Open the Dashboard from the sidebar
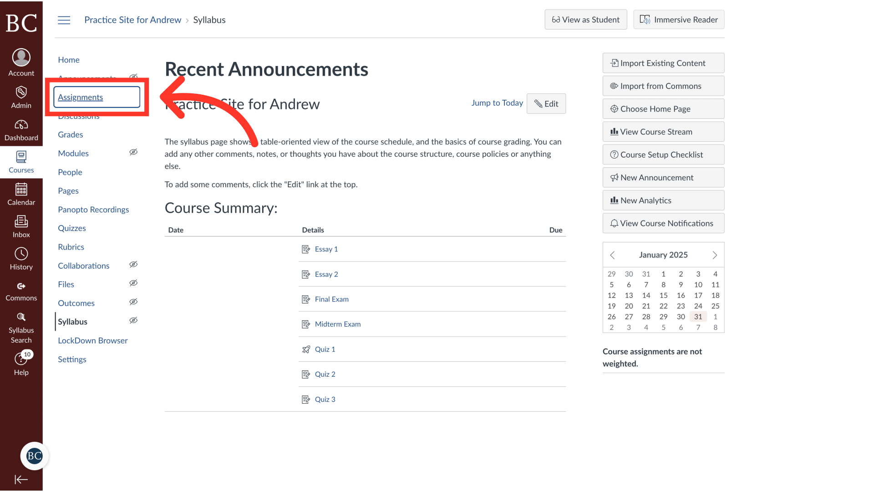 pos(21,130)
